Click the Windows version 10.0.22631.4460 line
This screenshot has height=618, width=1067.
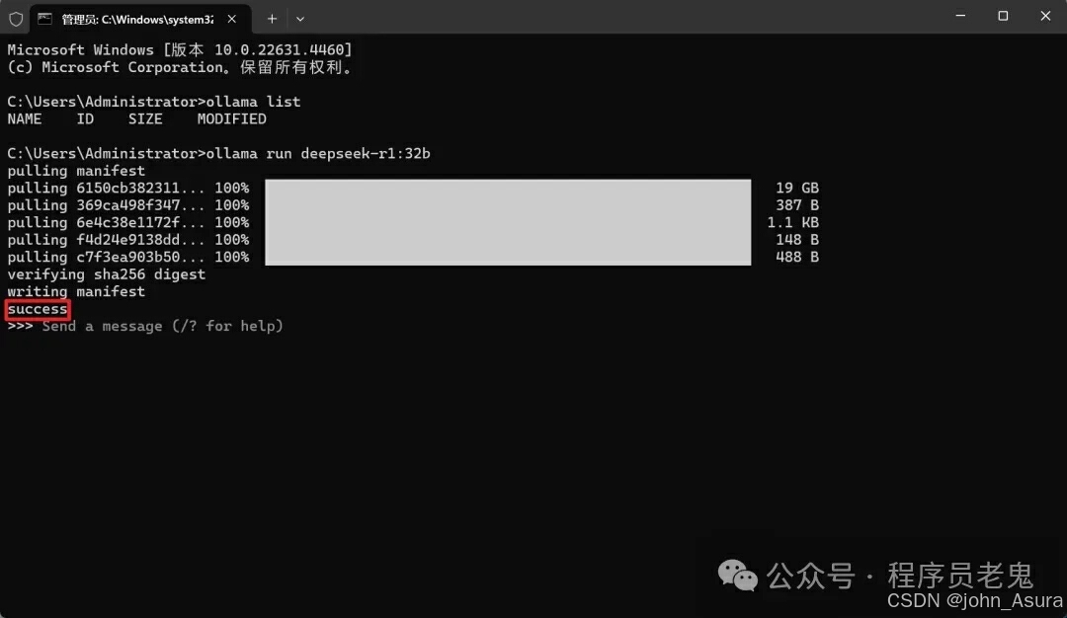[x=180, y=50]
